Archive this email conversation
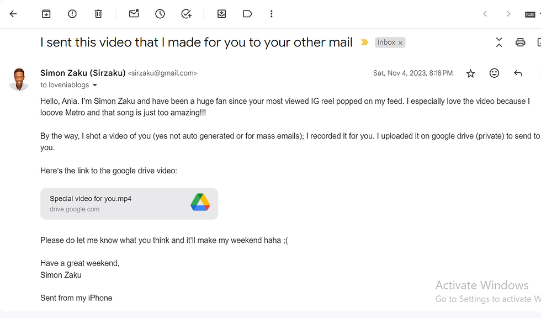This screenshot has width=541, height=318. 46,14
